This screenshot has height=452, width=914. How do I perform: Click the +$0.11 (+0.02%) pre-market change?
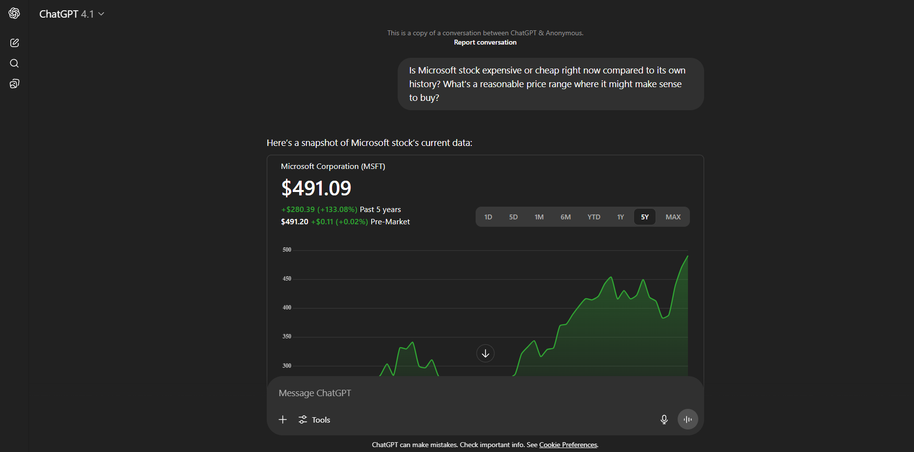(x=339, y=222)
